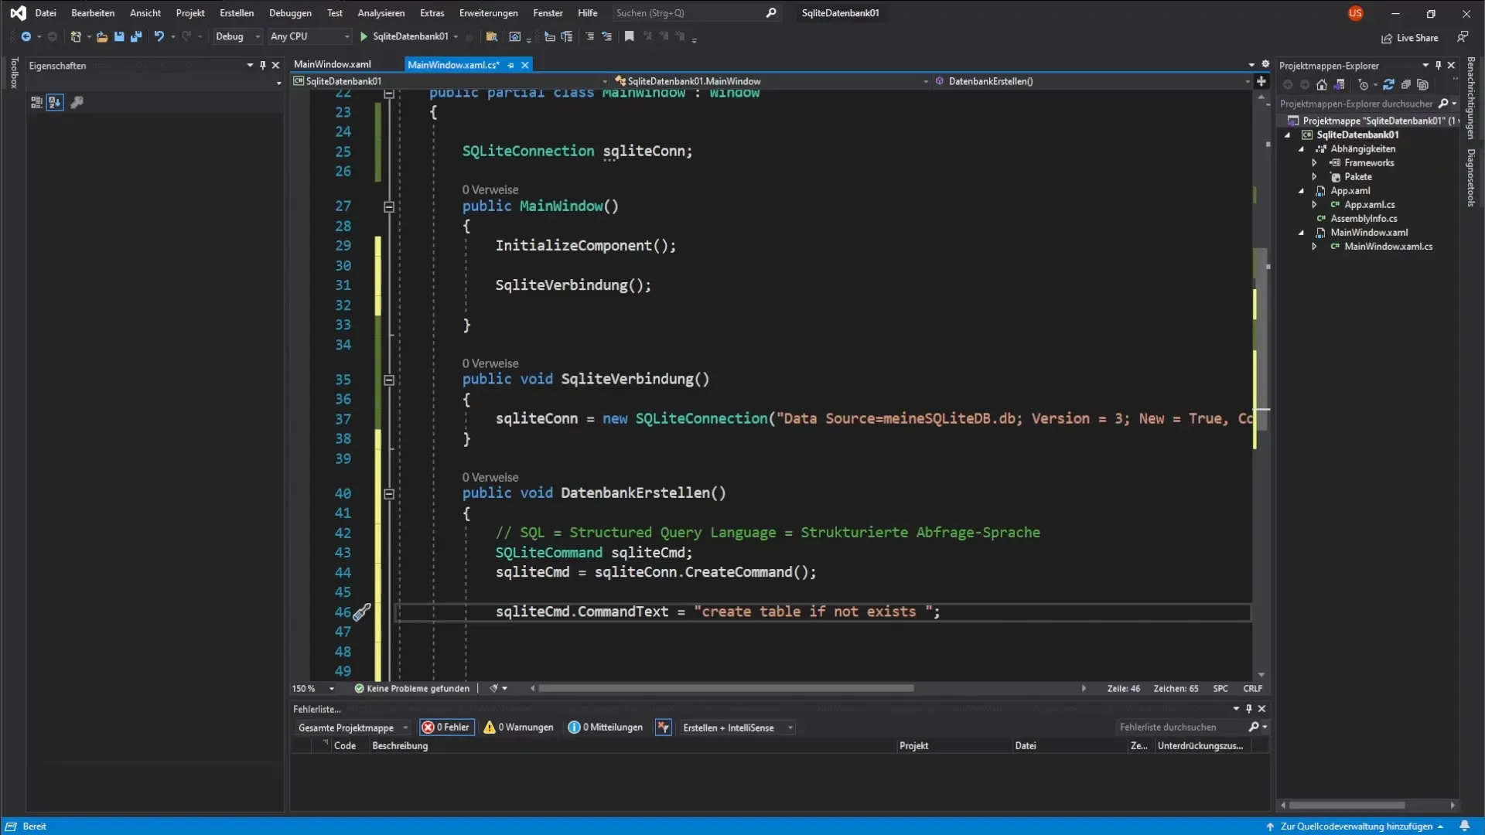This screenshot has width=1485, height=835.
Task: Close the MainWindow.xaml.cs tab
Action: (525, 65)
